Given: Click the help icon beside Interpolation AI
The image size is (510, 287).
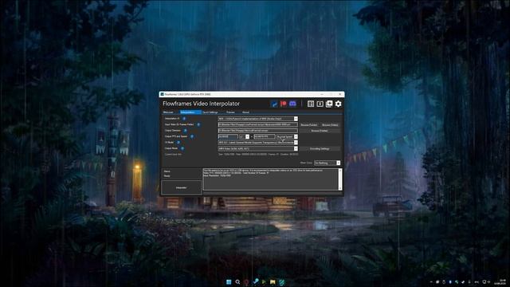Looking at the screenshot, I should [x=184, y=119].
